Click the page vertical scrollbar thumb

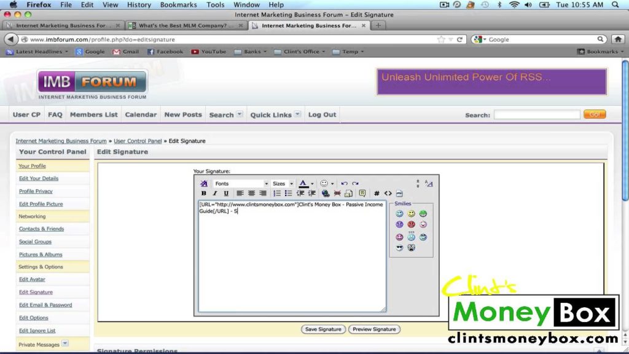point(625,130)
